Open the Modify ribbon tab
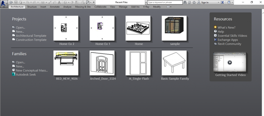 point(157,7)
